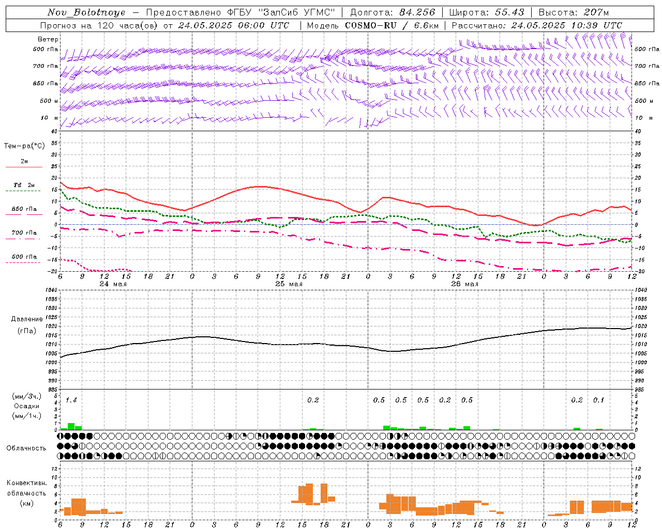The height and width of the screenshot is (529, 662).
Task: Click the '26 мая' date label
Action: 464,284
